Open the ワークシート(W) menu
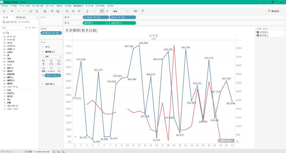 tap(25, 6)
